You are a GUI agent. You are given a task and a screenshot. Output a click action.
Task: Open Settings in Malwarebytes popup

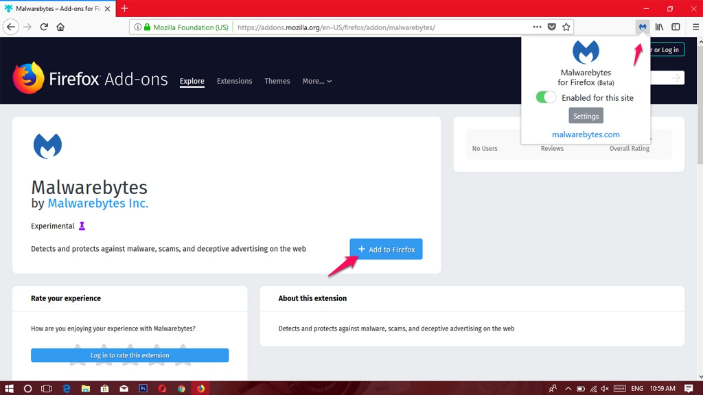586,115
